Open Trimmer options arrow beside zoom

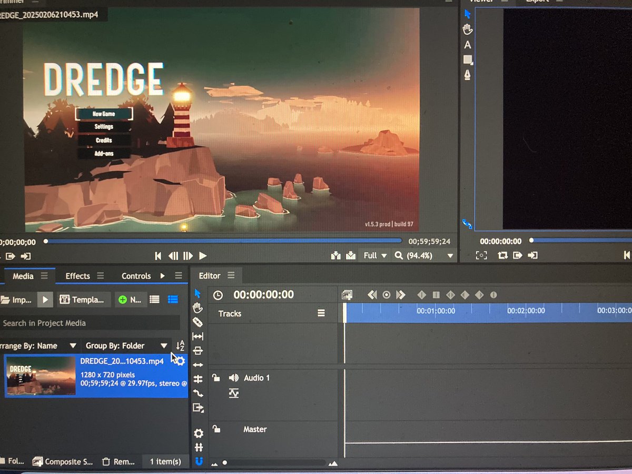pyautogui.click(x=450, y=256)
